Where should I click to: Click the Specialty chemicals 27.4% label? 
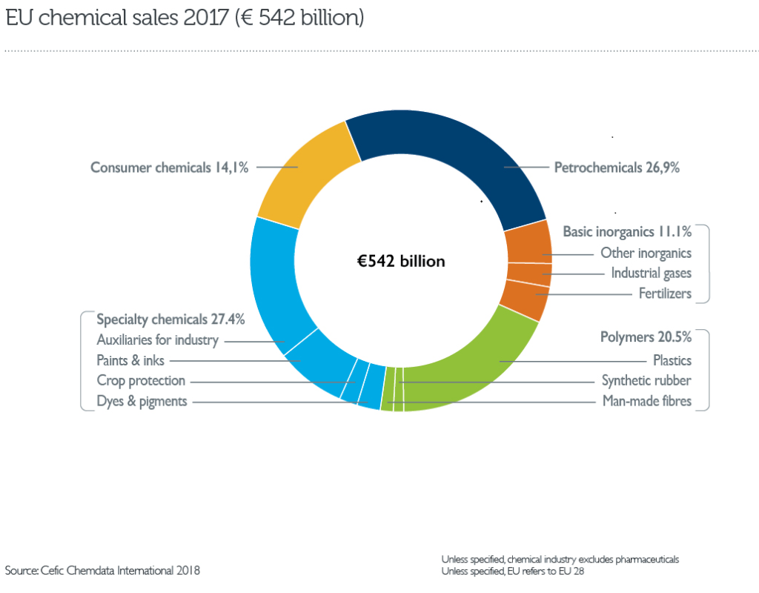[x=170, y=319]
